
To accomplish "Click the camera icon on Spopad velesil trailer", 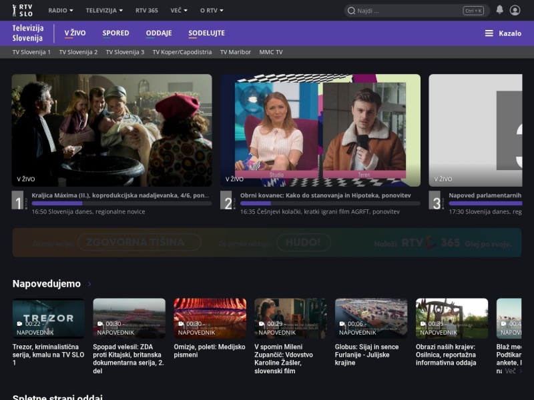I will click(x=99, y=324).
